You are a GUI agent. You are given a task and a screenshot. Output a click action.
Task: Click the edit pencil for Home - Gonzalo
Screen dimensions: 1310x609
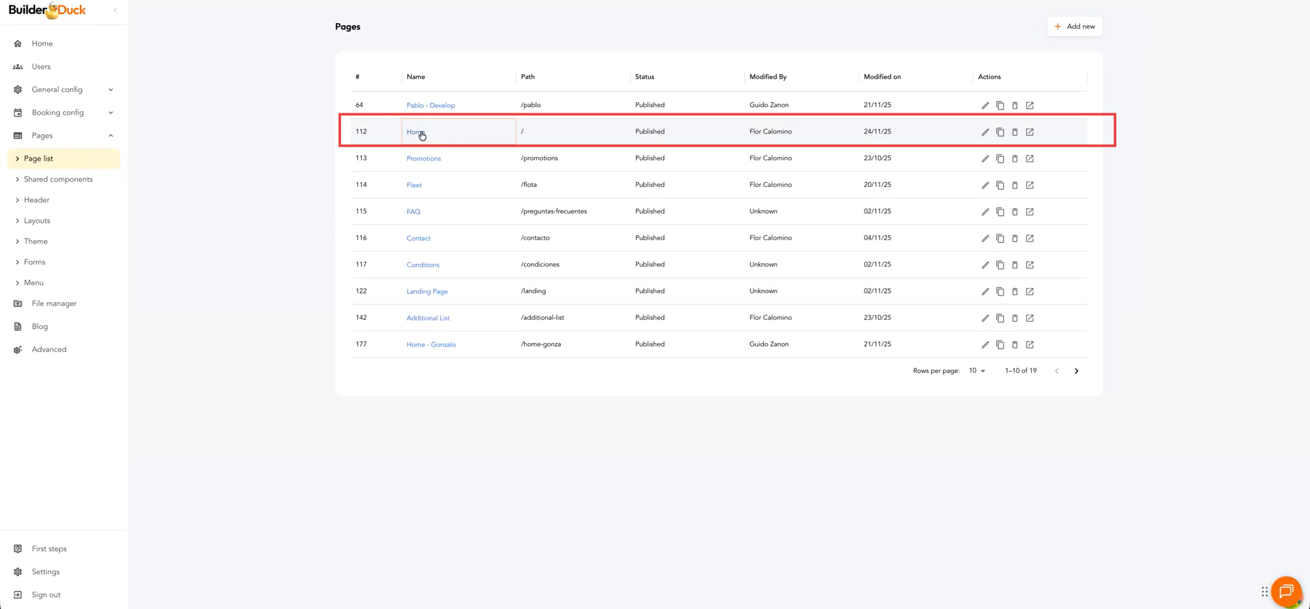pyautogui.click(x=985, y=345)
